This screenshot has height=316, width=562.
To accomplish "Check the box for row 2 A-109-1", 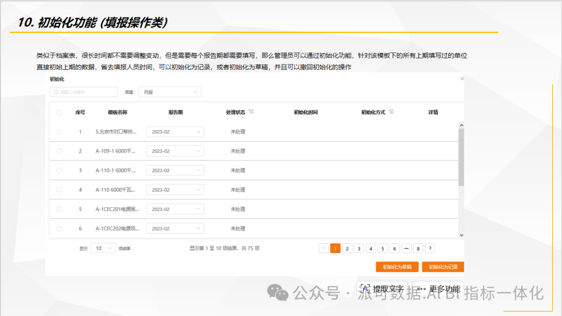I will pyautogui.click(x=59, y=151).
